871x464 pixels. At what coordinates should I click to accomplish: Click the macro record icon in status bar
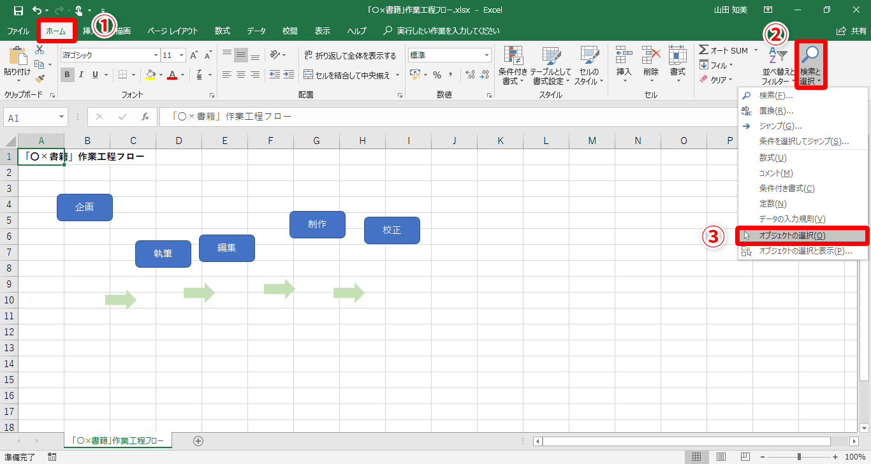click(x=52, y=456)
